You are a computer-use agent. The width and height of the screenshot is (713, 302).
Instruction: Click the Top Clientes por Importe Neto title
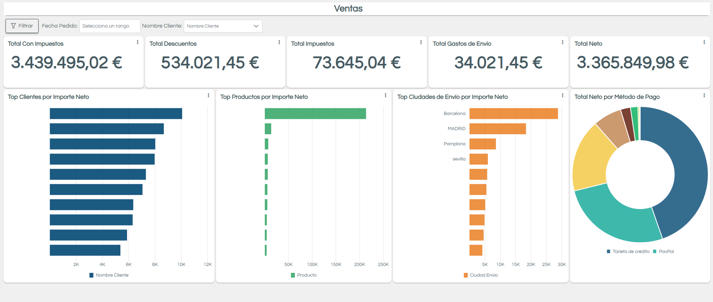pyautogui.click(x=48, y=97)
